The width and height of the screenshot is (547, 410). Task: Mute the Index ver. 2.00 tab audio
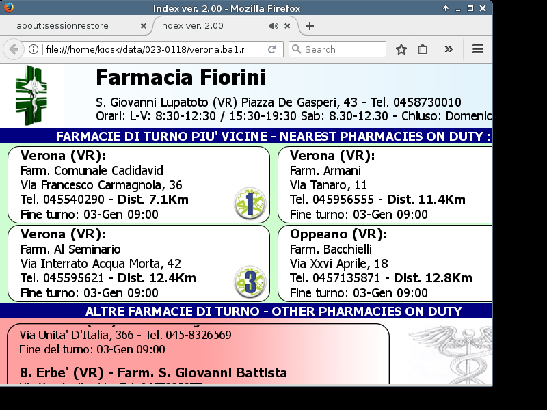pos(273,26)
